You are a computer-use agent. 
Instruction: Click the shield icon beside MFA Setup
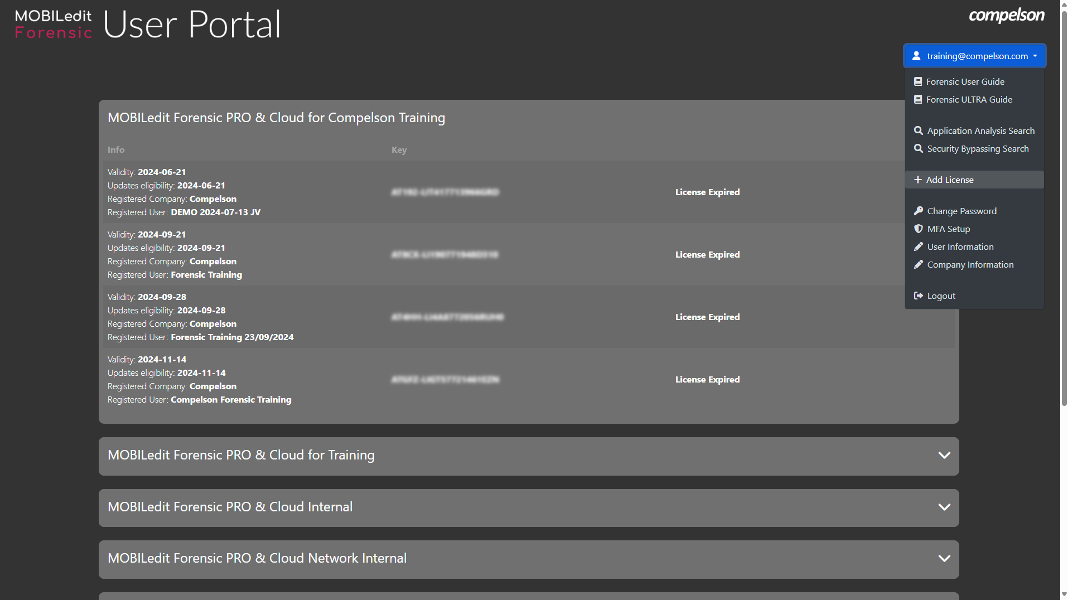[918, 229]
